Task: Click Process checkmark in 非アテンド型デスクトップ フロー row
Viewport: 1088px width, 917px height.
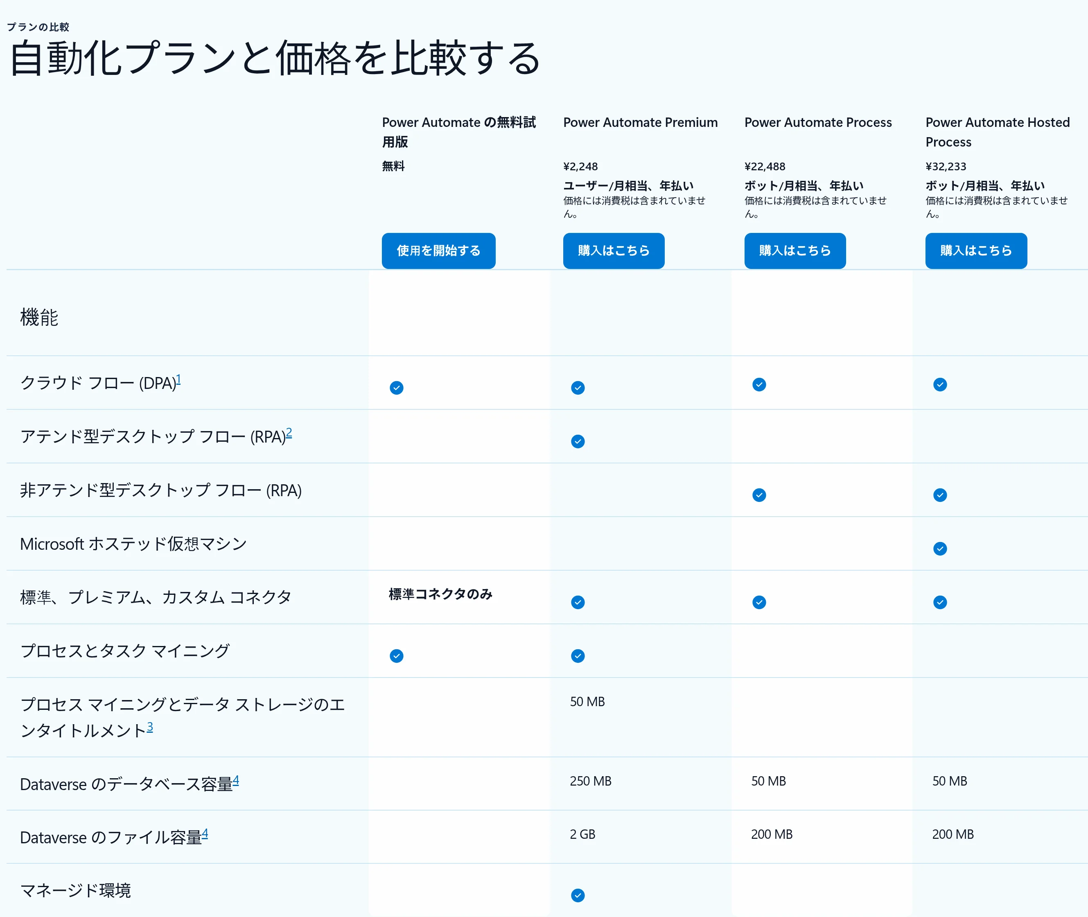Action: click(759, 495)
